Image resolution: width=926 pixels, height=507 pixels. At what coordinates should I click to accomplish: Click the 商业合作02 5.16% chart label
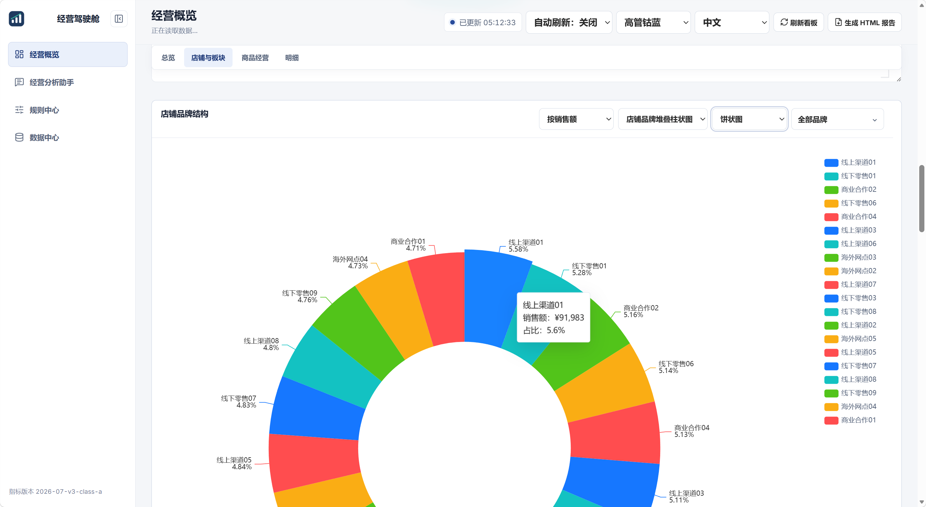click(640, 311)
